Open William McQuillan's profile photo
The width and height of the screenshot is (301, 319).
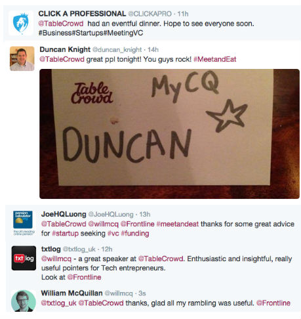coord(24,301)
